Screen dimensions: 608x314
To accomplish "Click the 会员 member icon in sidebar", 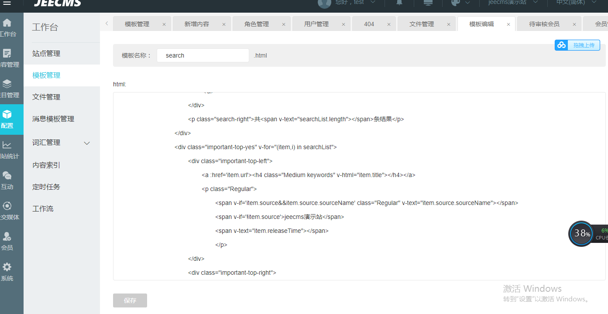I will coord(7,237).
